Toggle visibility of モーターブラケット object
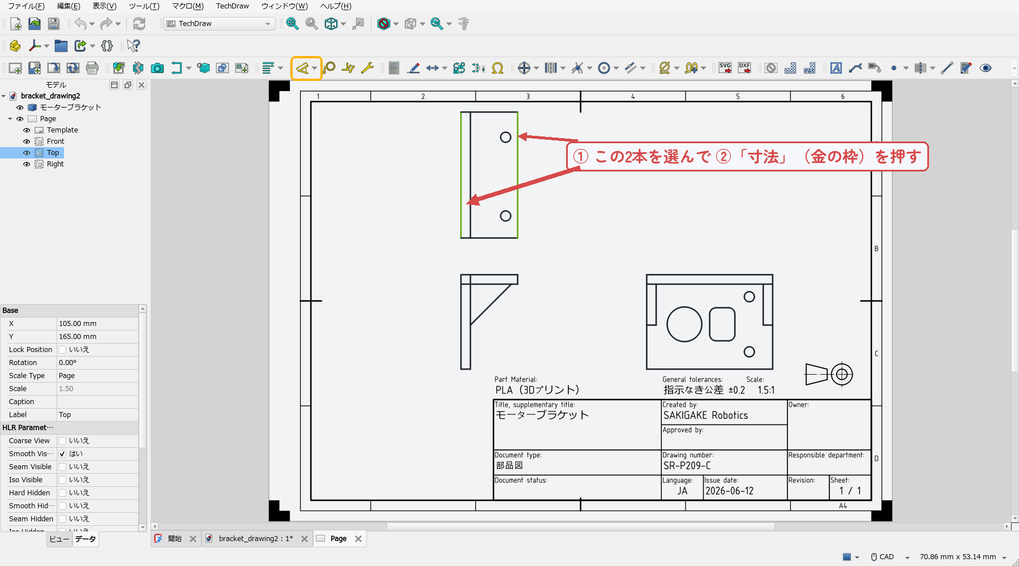The width and height of the screenshot is (1019, 566). [x=20, y=108]
